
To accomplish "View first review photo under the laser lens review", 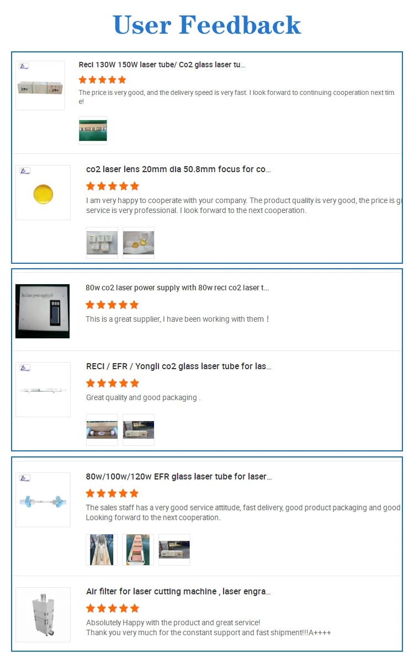I will tap(102, 243).
